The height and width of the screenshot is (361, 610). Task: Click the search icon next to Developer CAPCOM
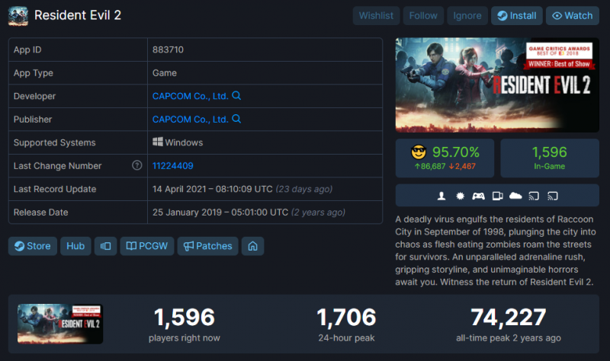point(236,96)
